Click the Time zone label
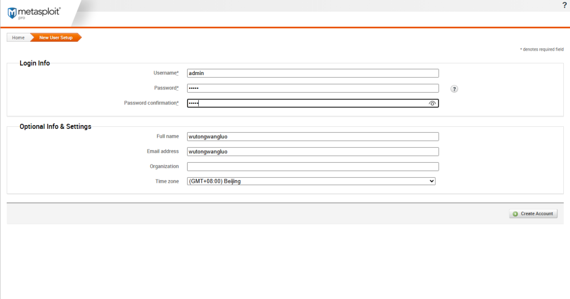Screen dimensions: 570x299 pos(167,181)
